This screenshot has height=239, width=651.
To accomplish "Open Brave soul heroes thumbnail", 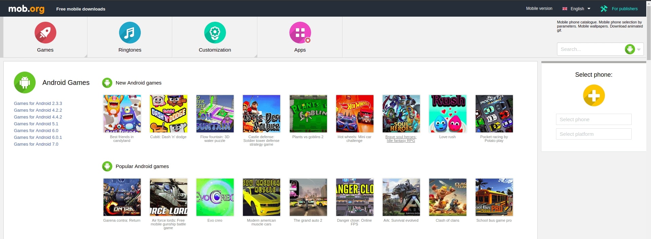I will point(401,114).
